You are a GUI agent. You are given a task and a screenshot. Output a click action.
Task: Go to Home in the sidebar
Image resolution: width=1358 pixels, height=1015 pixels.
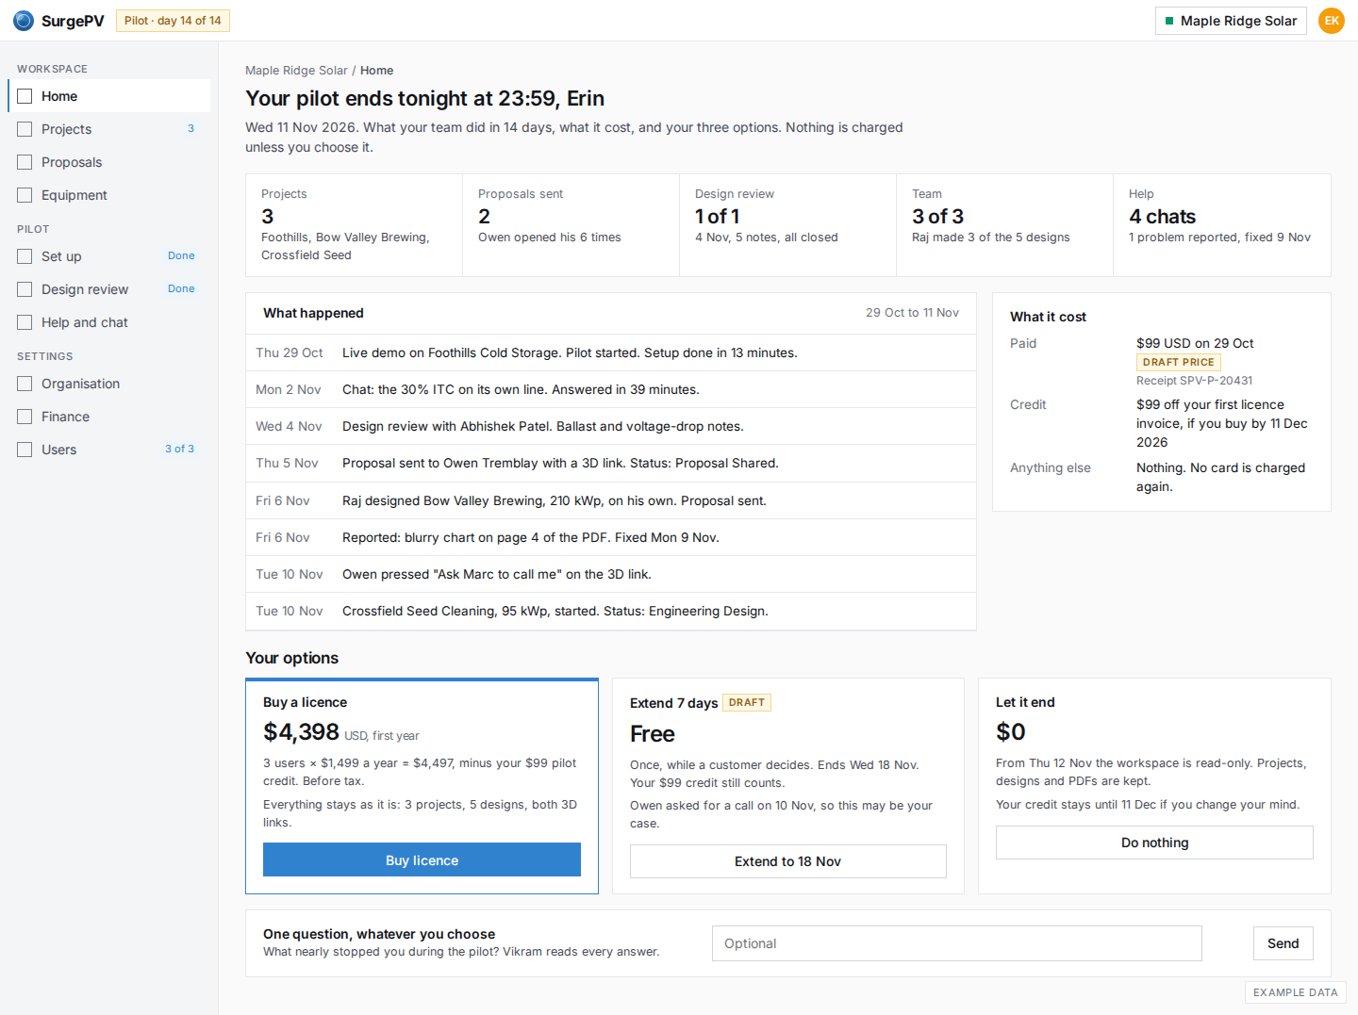108,96
